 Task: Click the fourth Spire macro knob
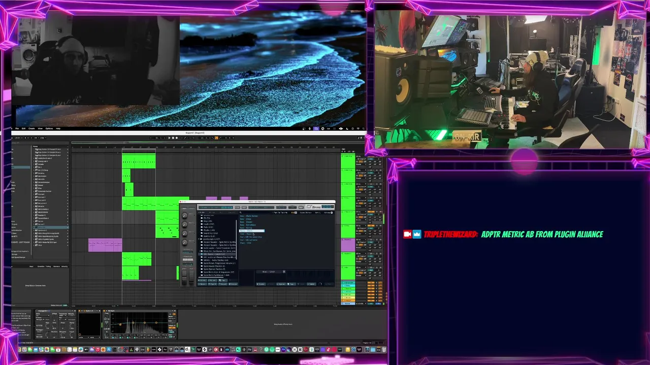point(185,242)
